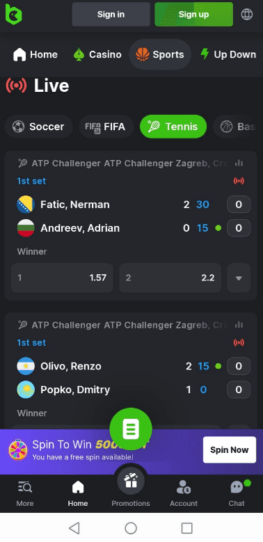Expand more markets for Fatic match
Image resolution: width=263 pixels, height=542 pixels.
pyautogui.click(x=239, y=278)
